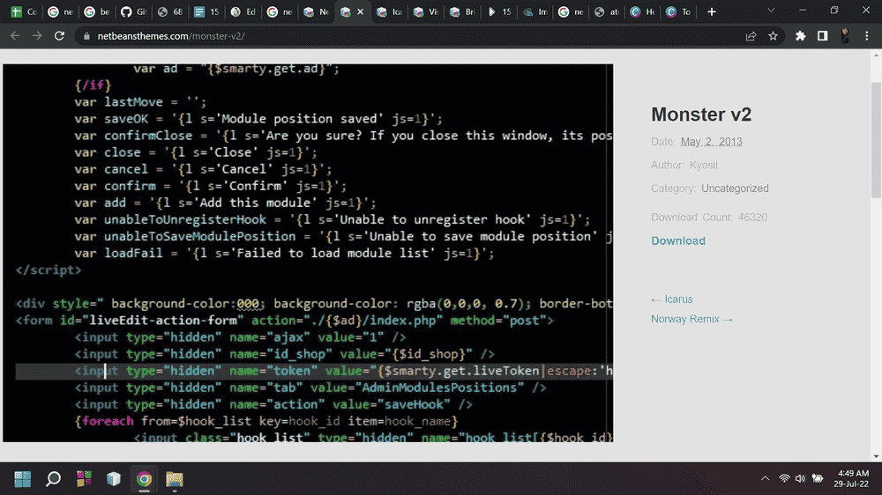Click the page vertical scrollbar thumb
The image size is (882, 495).
pos(876,140)
